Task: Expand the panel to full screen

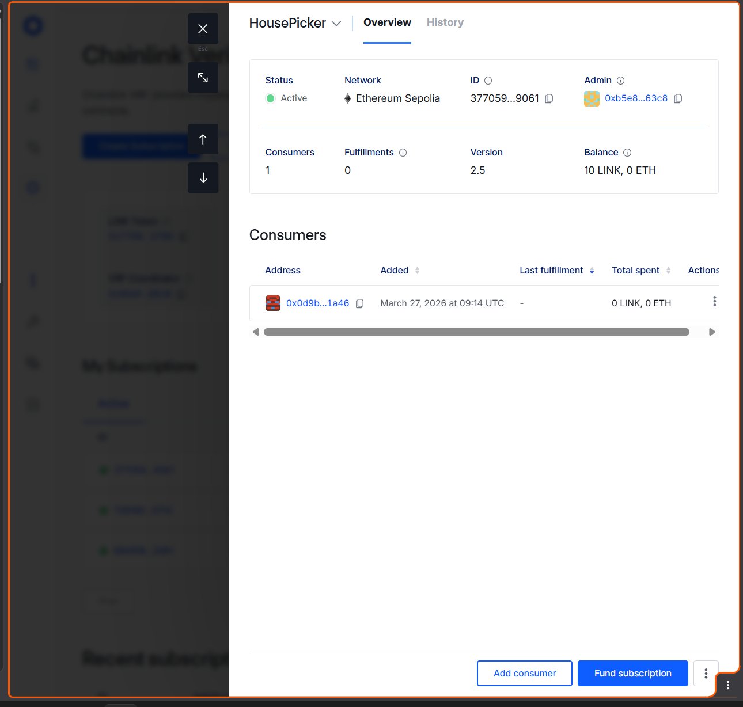Action: pyautogui.click(x=203, y=77)
